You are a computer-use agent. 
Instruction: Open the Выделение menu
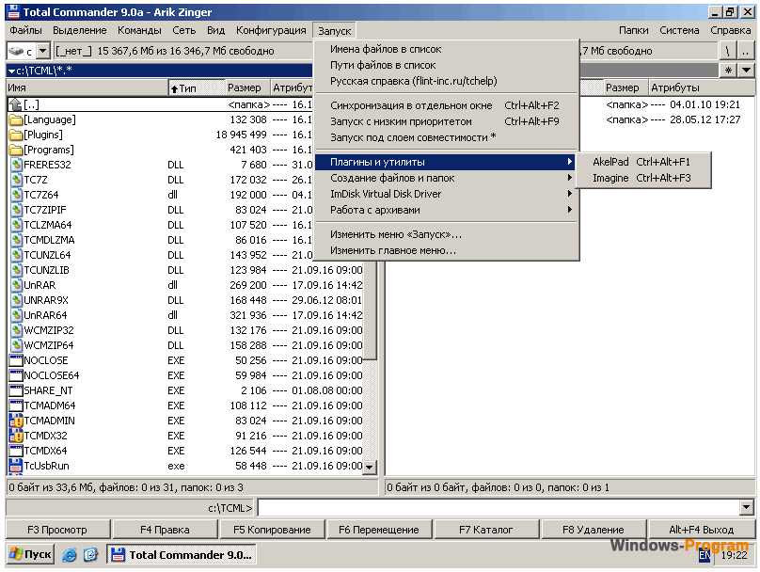(80, 30)
